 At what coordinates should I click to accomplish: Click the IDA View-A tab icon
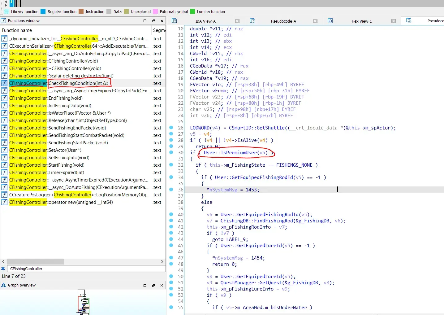pos(174,21)
